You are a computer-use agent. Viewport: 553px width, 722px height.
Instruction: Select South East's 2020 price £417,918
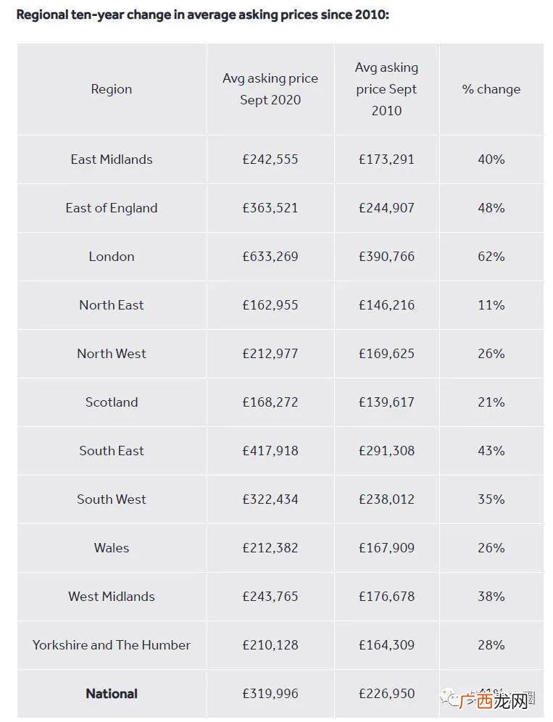tap(270, 451)
